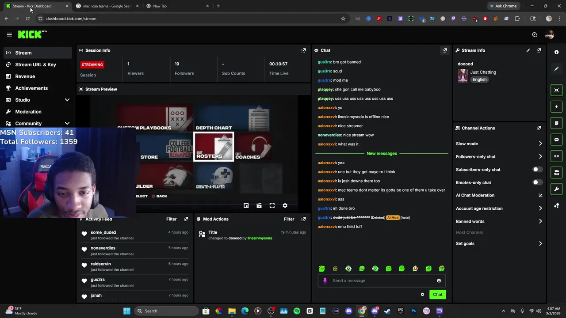This screenshot has height=318, width=566.
Task: Toggle the stream preview widget in right rail
Action: point(556,90)
